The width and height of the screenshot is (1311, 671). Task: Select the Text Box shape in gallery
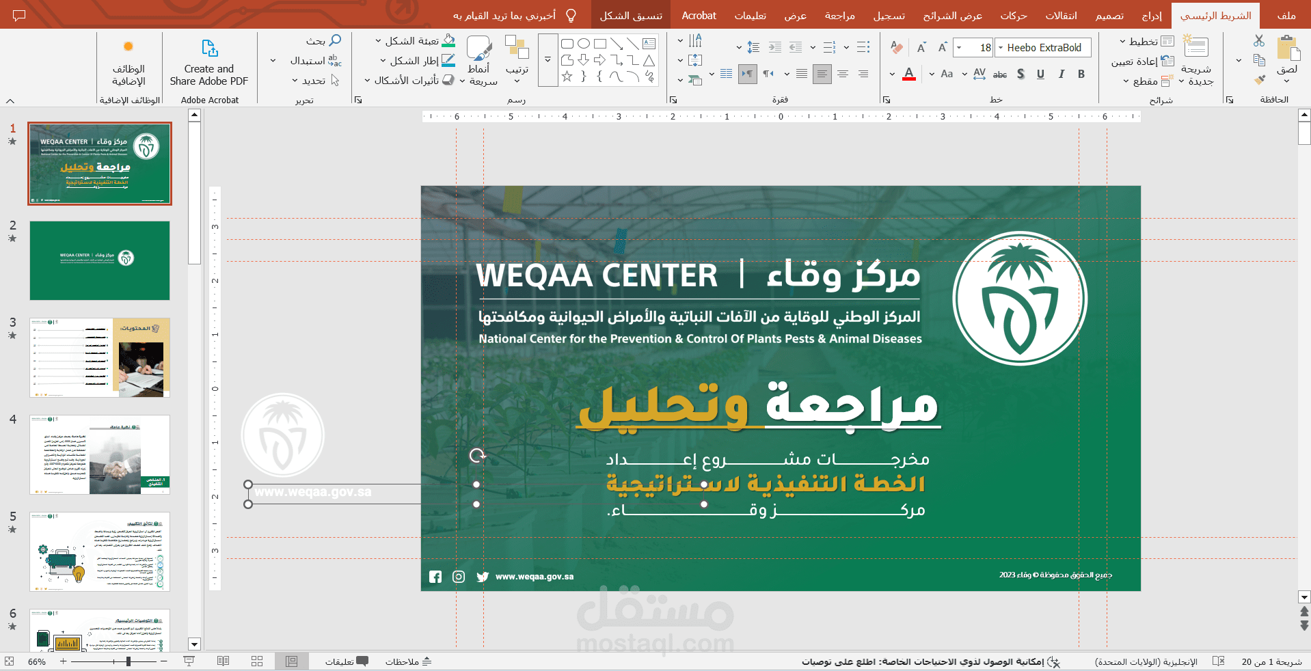tap(649, 44)
